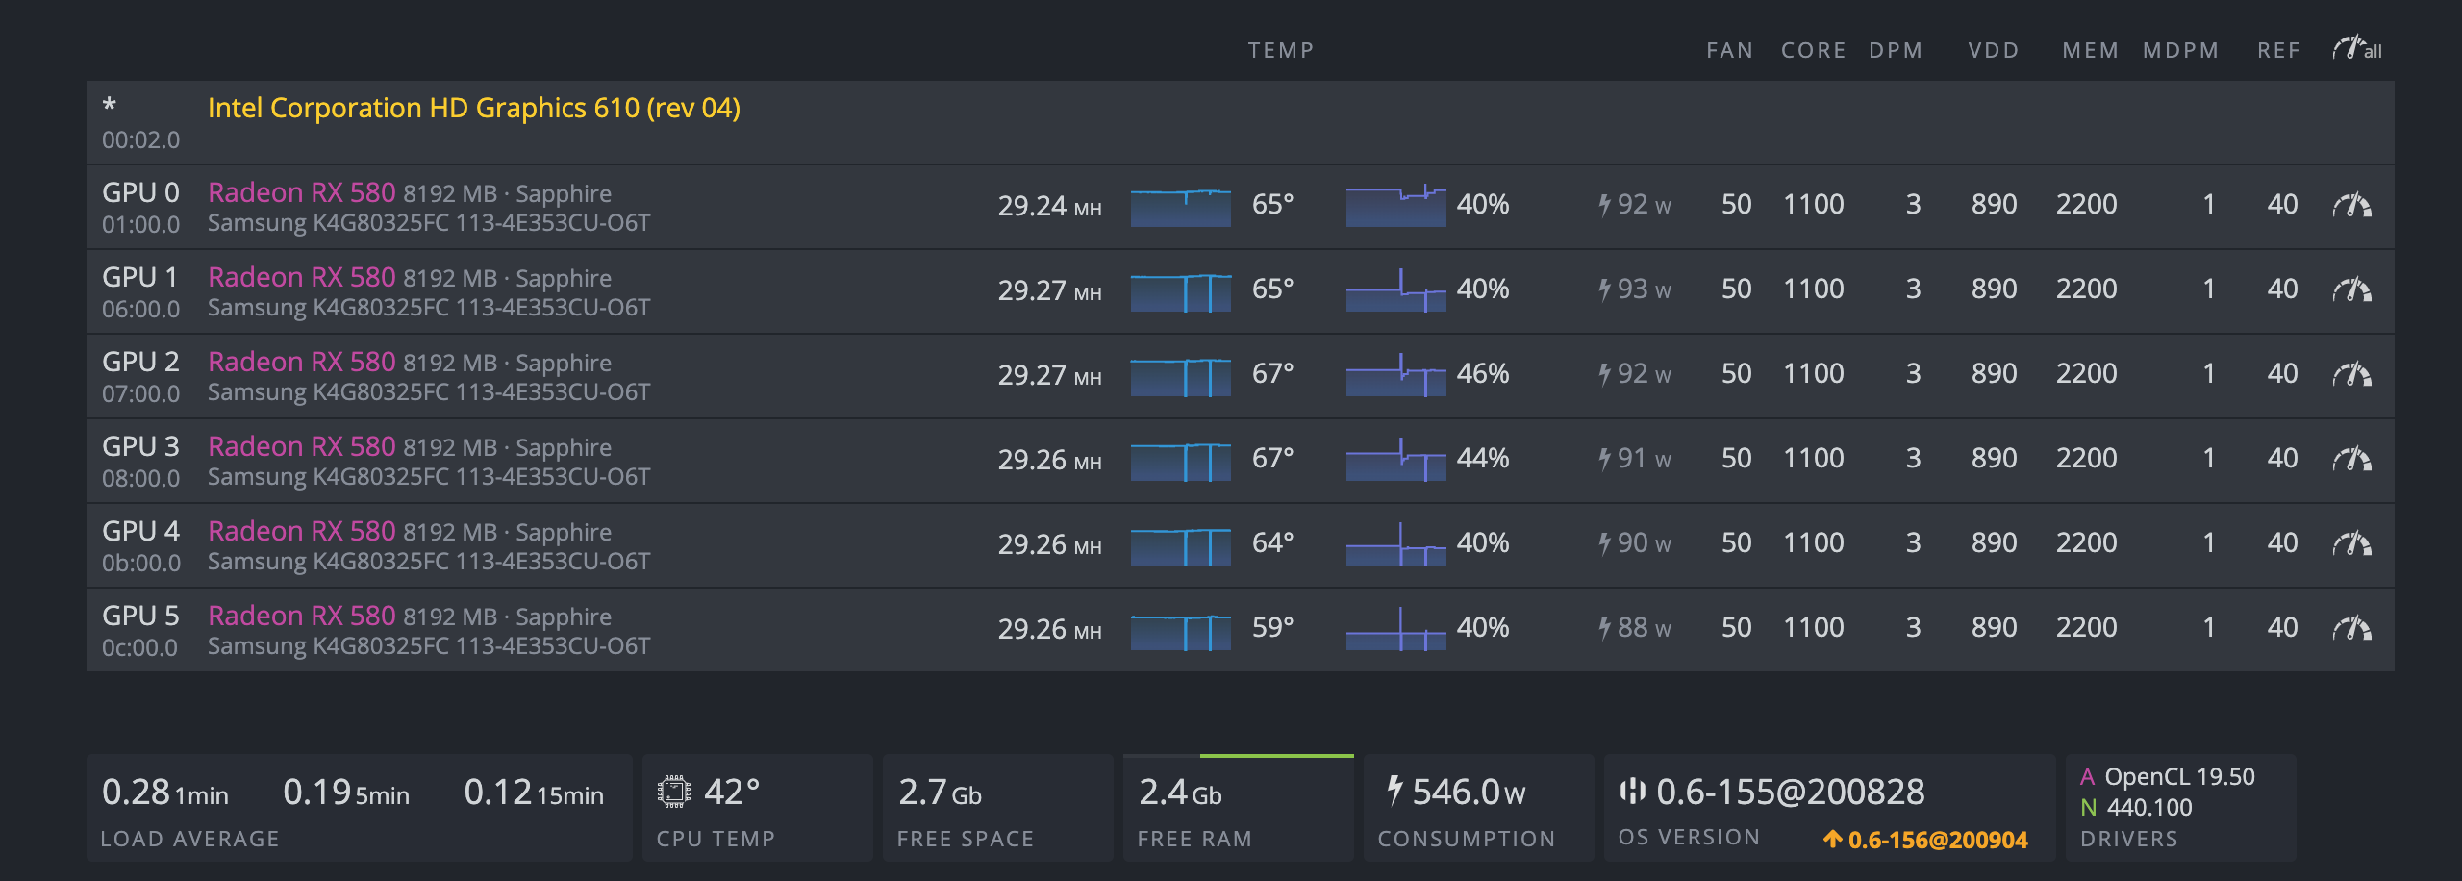Click the GPU 0 Radeon RX 580 name

pyautogui.click(x=302, y=192)
